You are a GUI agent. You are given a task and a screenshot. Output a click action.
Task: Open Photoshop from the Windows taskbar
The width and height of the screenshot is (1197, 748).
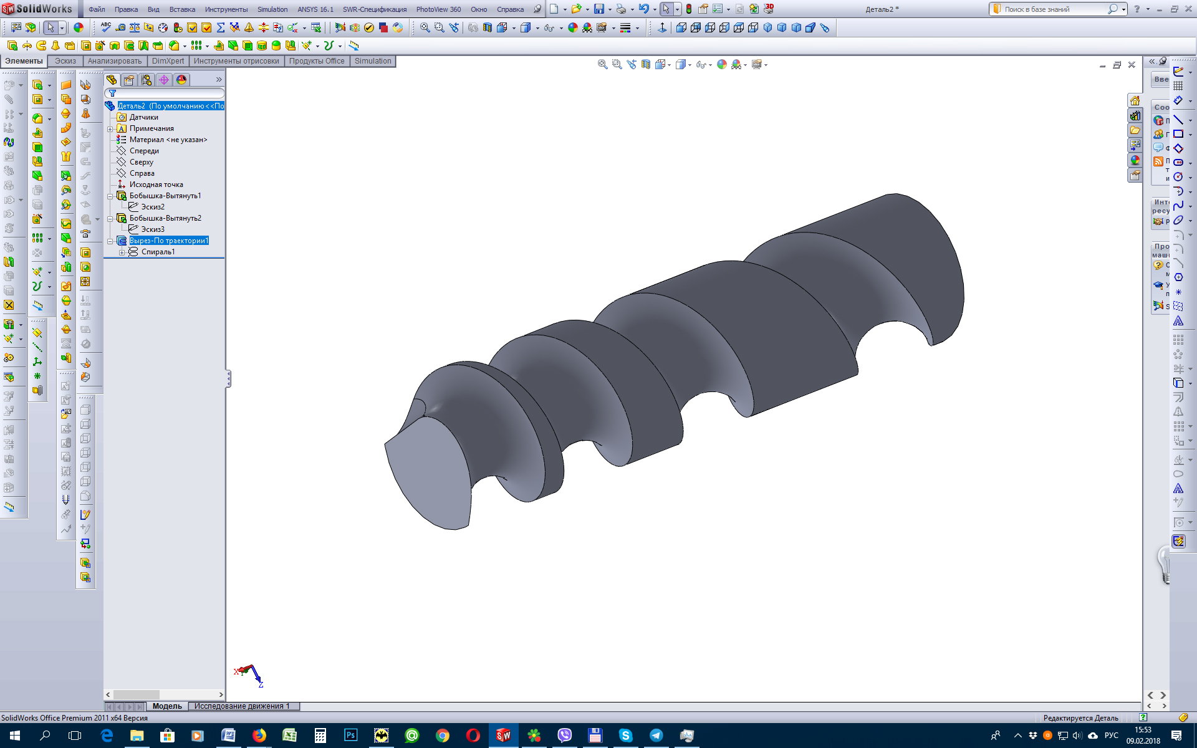tap(350, 736)
